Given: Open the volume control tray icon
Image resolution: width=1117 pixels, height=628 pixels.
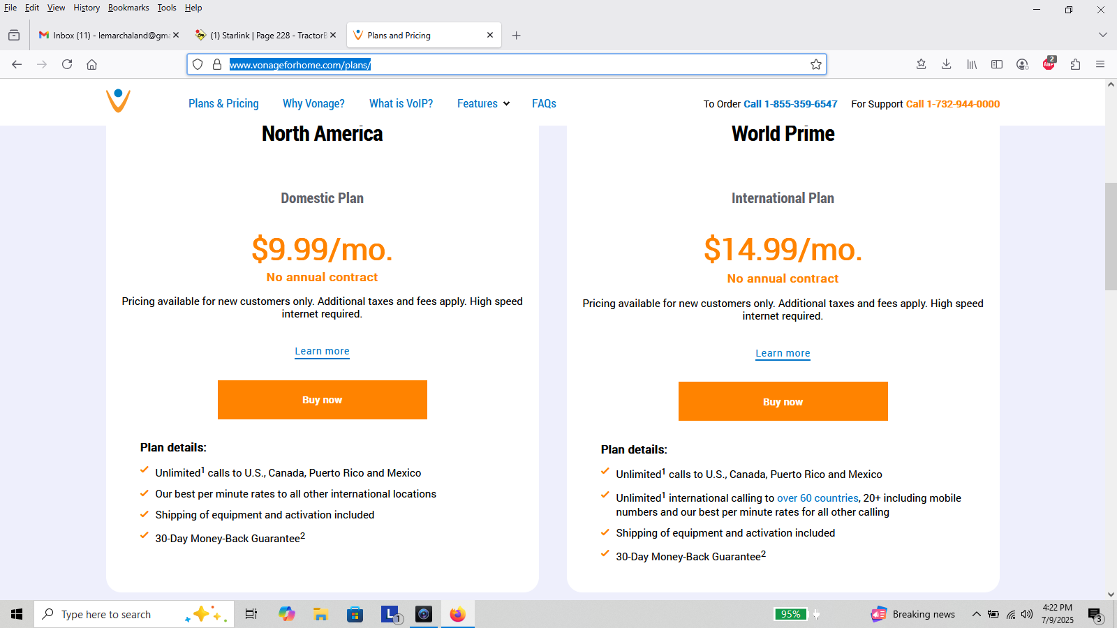Looking at the screenshot, I should coord(1027,614).
